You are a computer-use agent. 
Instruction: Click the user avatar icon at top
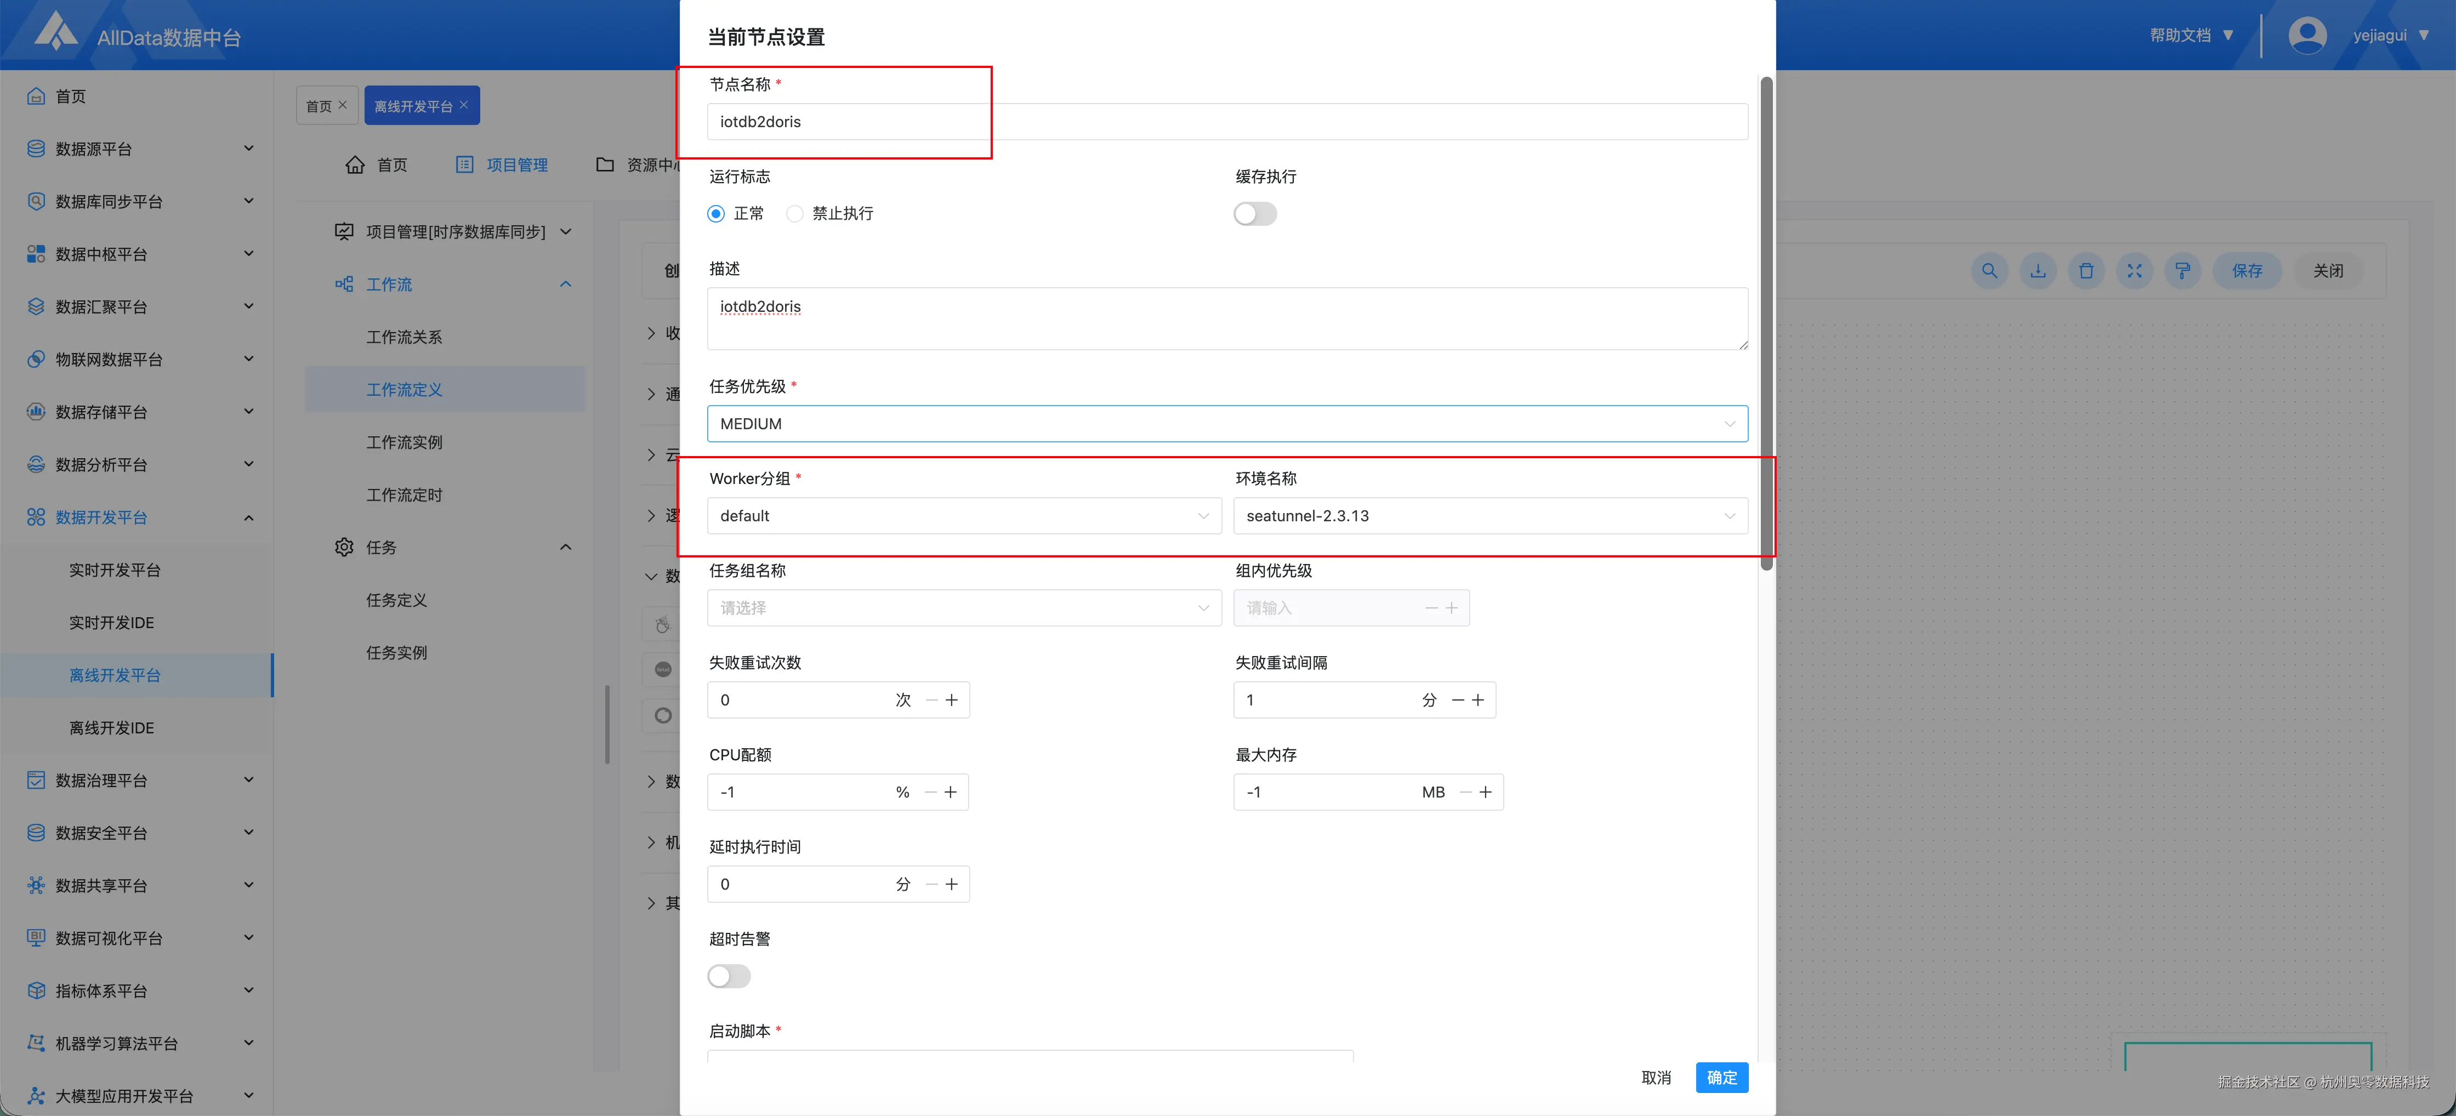(x=2307, y=35)
